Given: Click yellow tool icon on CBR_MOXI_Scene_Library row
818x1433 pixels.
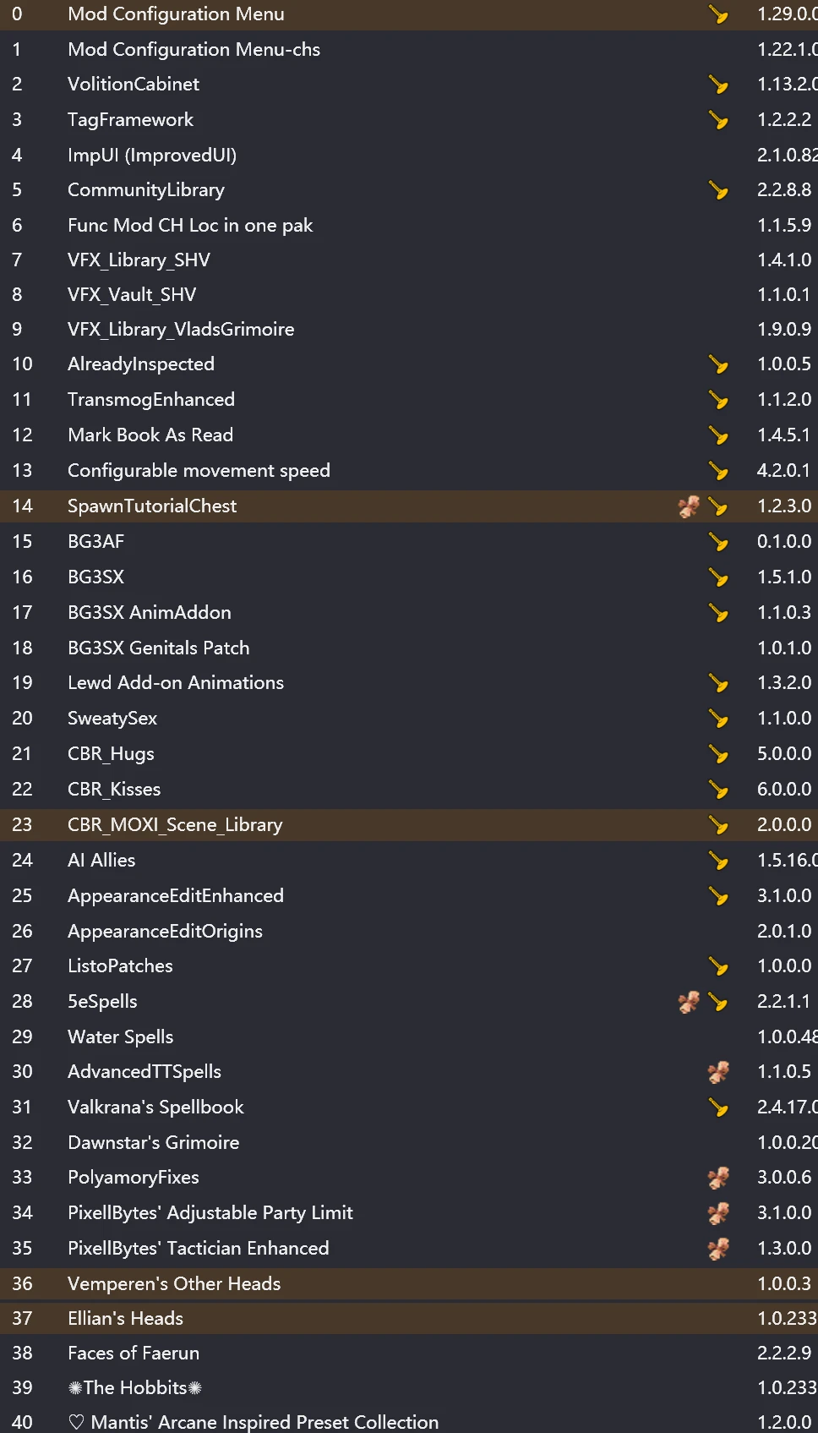Looking at the screenshot, I should tap(718, 825).
